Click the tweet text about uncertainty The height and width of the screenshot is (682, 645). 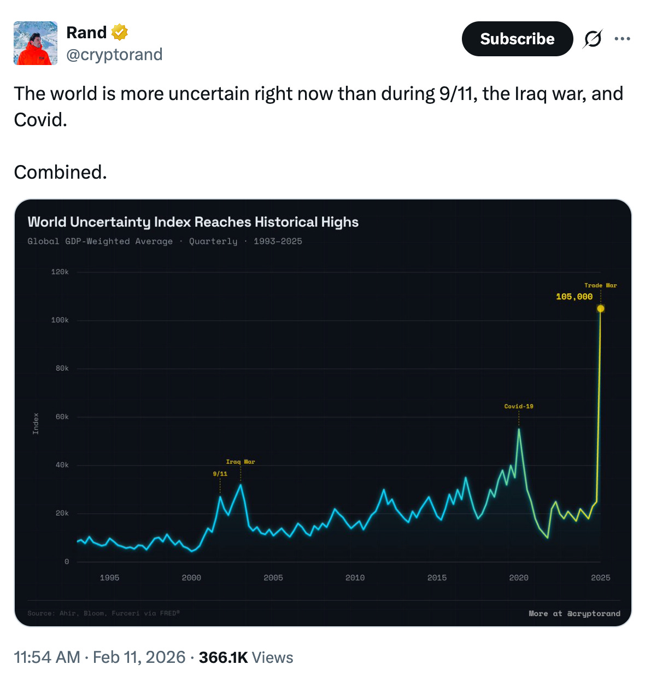click(x=319, y=133)
